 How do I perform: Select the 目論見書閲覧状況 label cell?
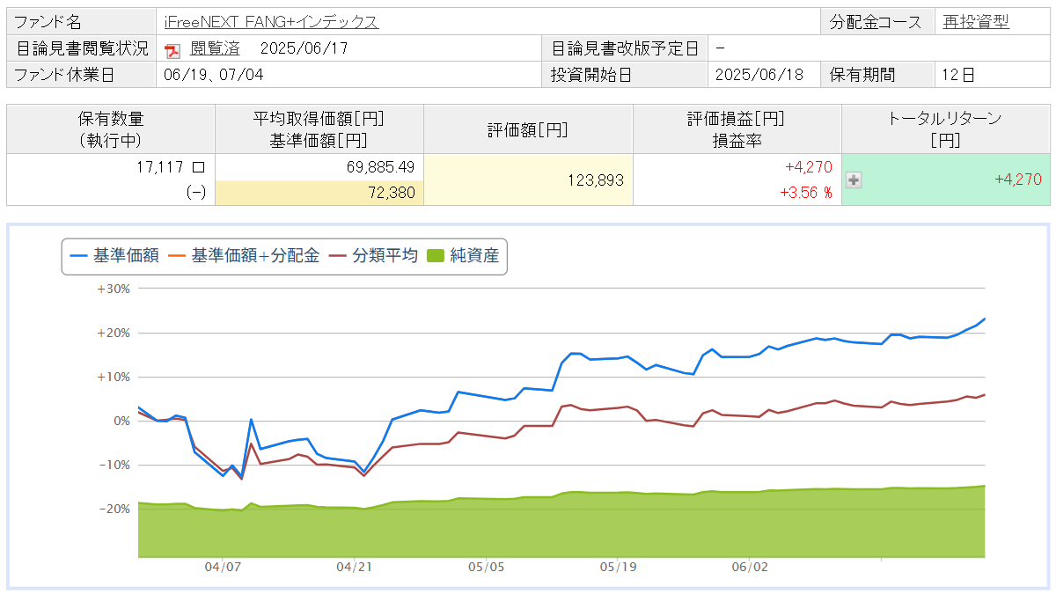(x=82, y=48)
